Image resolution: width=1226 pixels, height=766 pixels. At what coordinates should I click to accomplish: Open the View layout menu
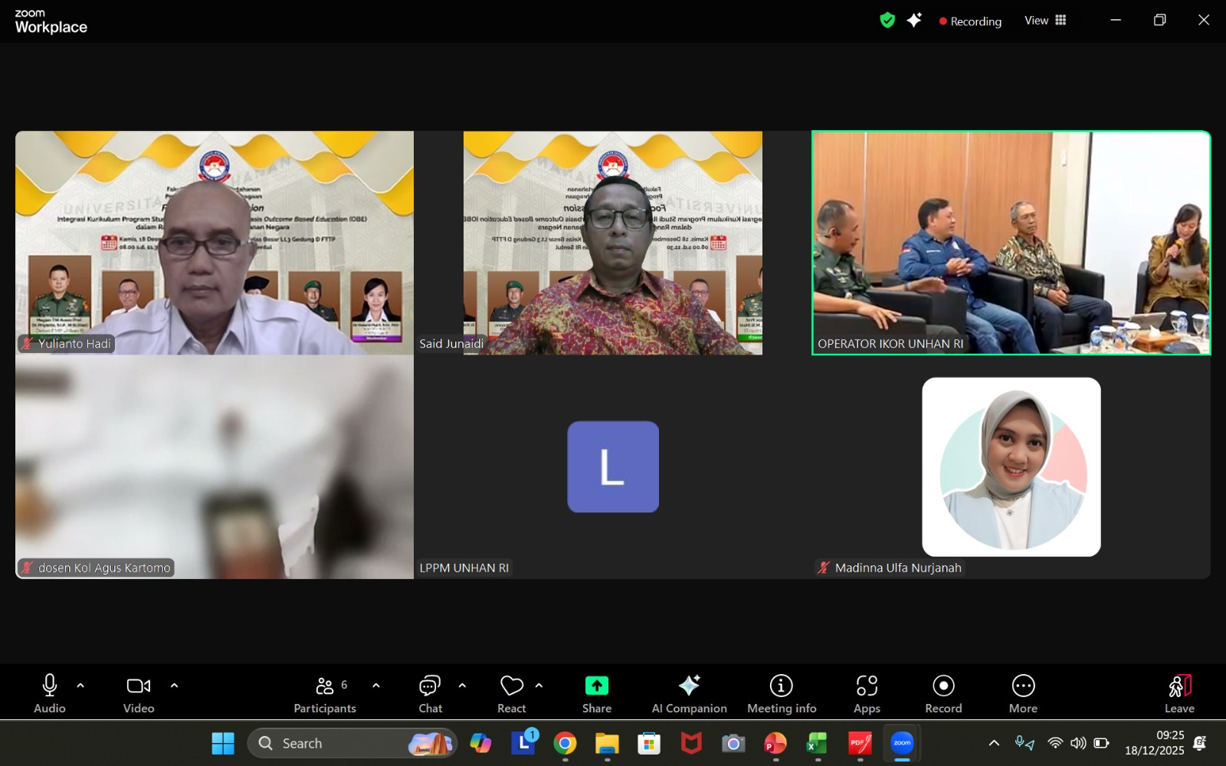[x=1045, y=21]
